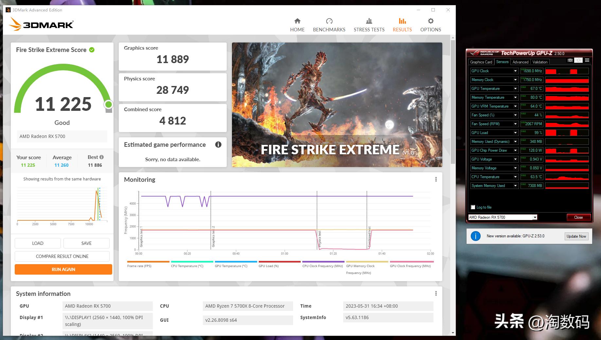Expand the GPU Temperature sensor dropdown

click(x=515, y=89)
